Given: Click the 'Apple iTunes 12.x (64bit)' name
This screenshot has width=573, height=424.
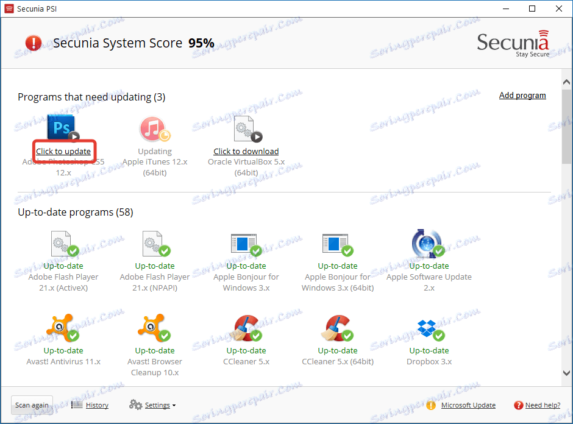Looking at the screenshot, I should [x=155, y=167].
